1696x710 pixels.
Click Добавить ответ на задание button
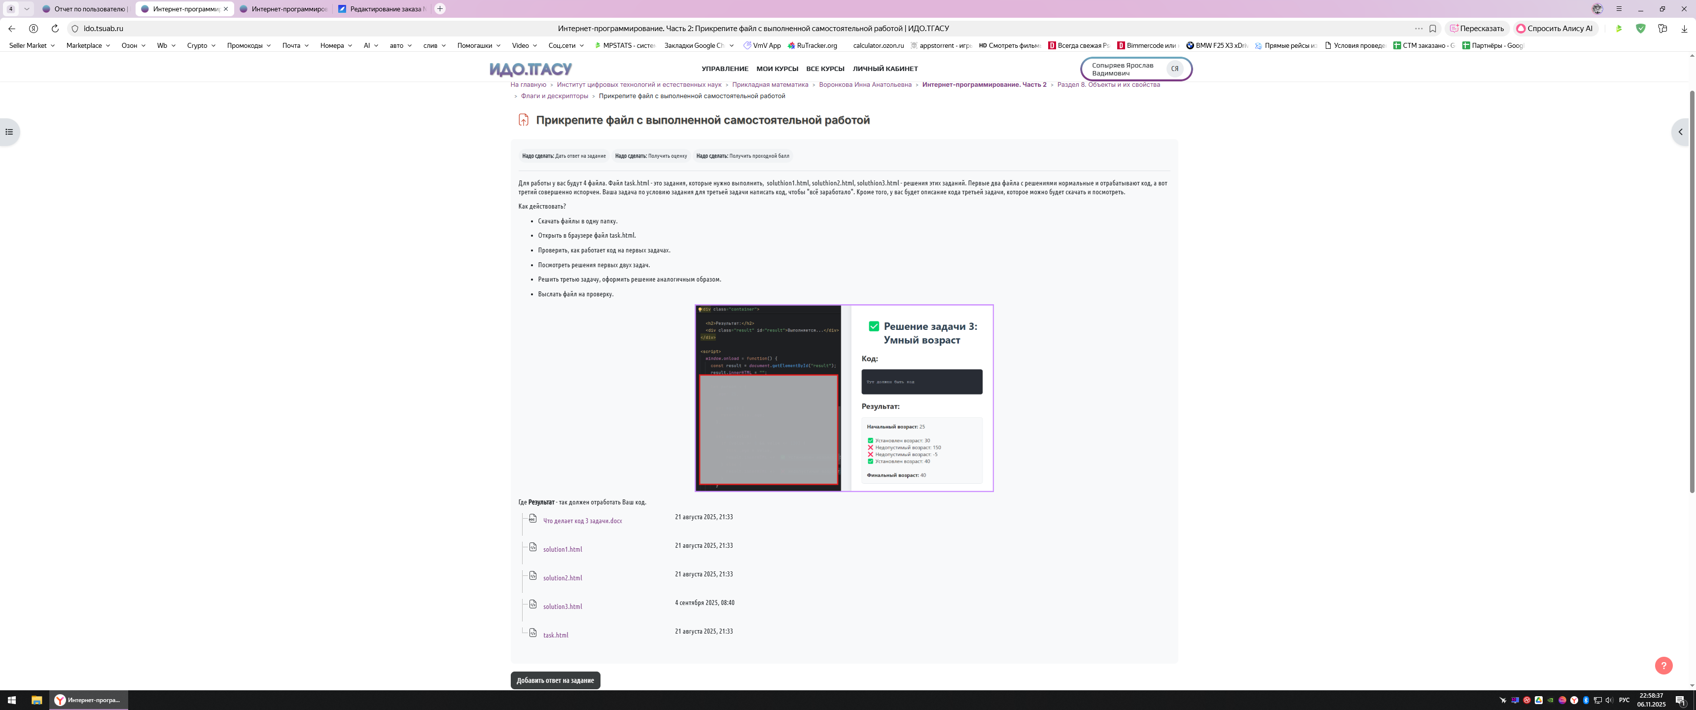click(555, 680)
